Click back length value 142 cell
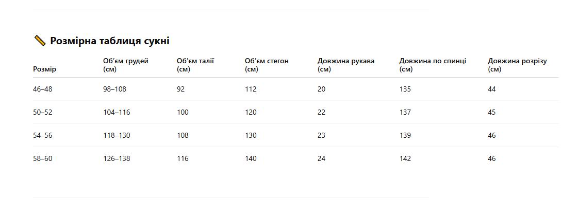The width and height of the screenshot is (562, 217). pos(405,158)
